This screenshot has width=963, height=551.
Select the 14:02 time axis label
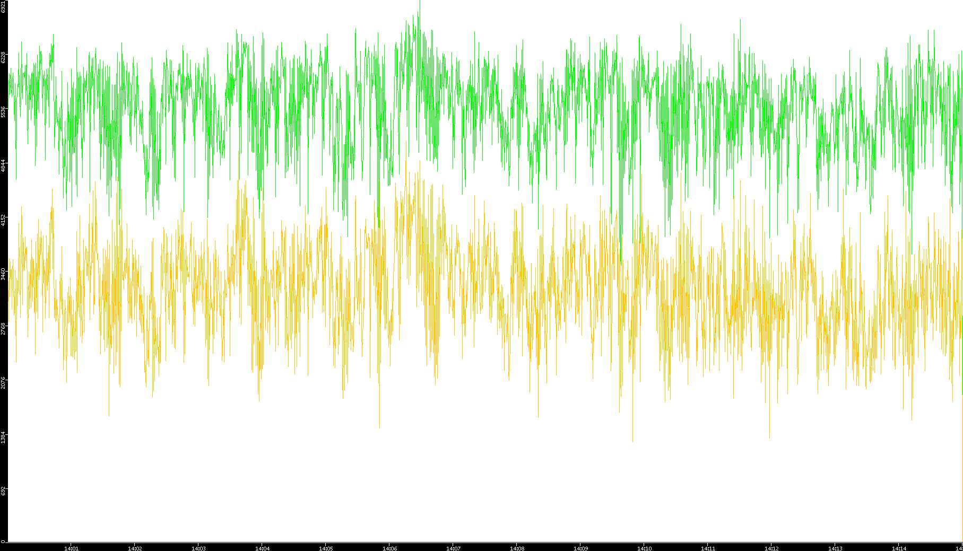point(135,548)
